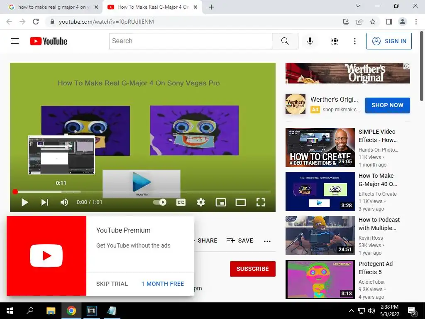Click SHOP NOW ad button

387,105
